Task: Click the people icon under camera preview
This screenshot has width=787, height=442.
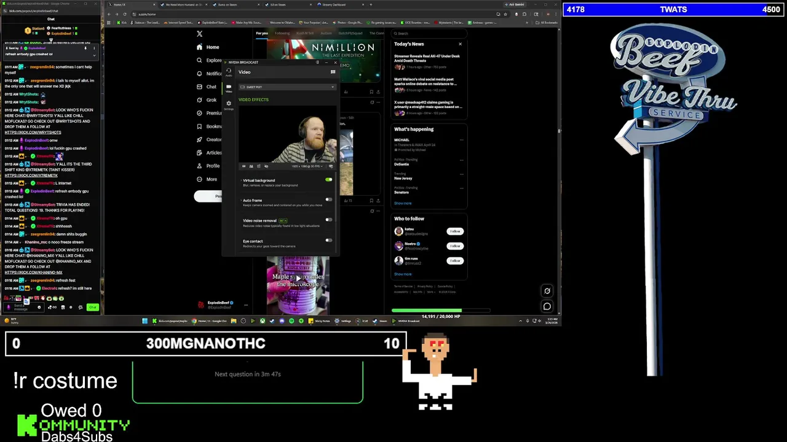Action: click(251, 166)
